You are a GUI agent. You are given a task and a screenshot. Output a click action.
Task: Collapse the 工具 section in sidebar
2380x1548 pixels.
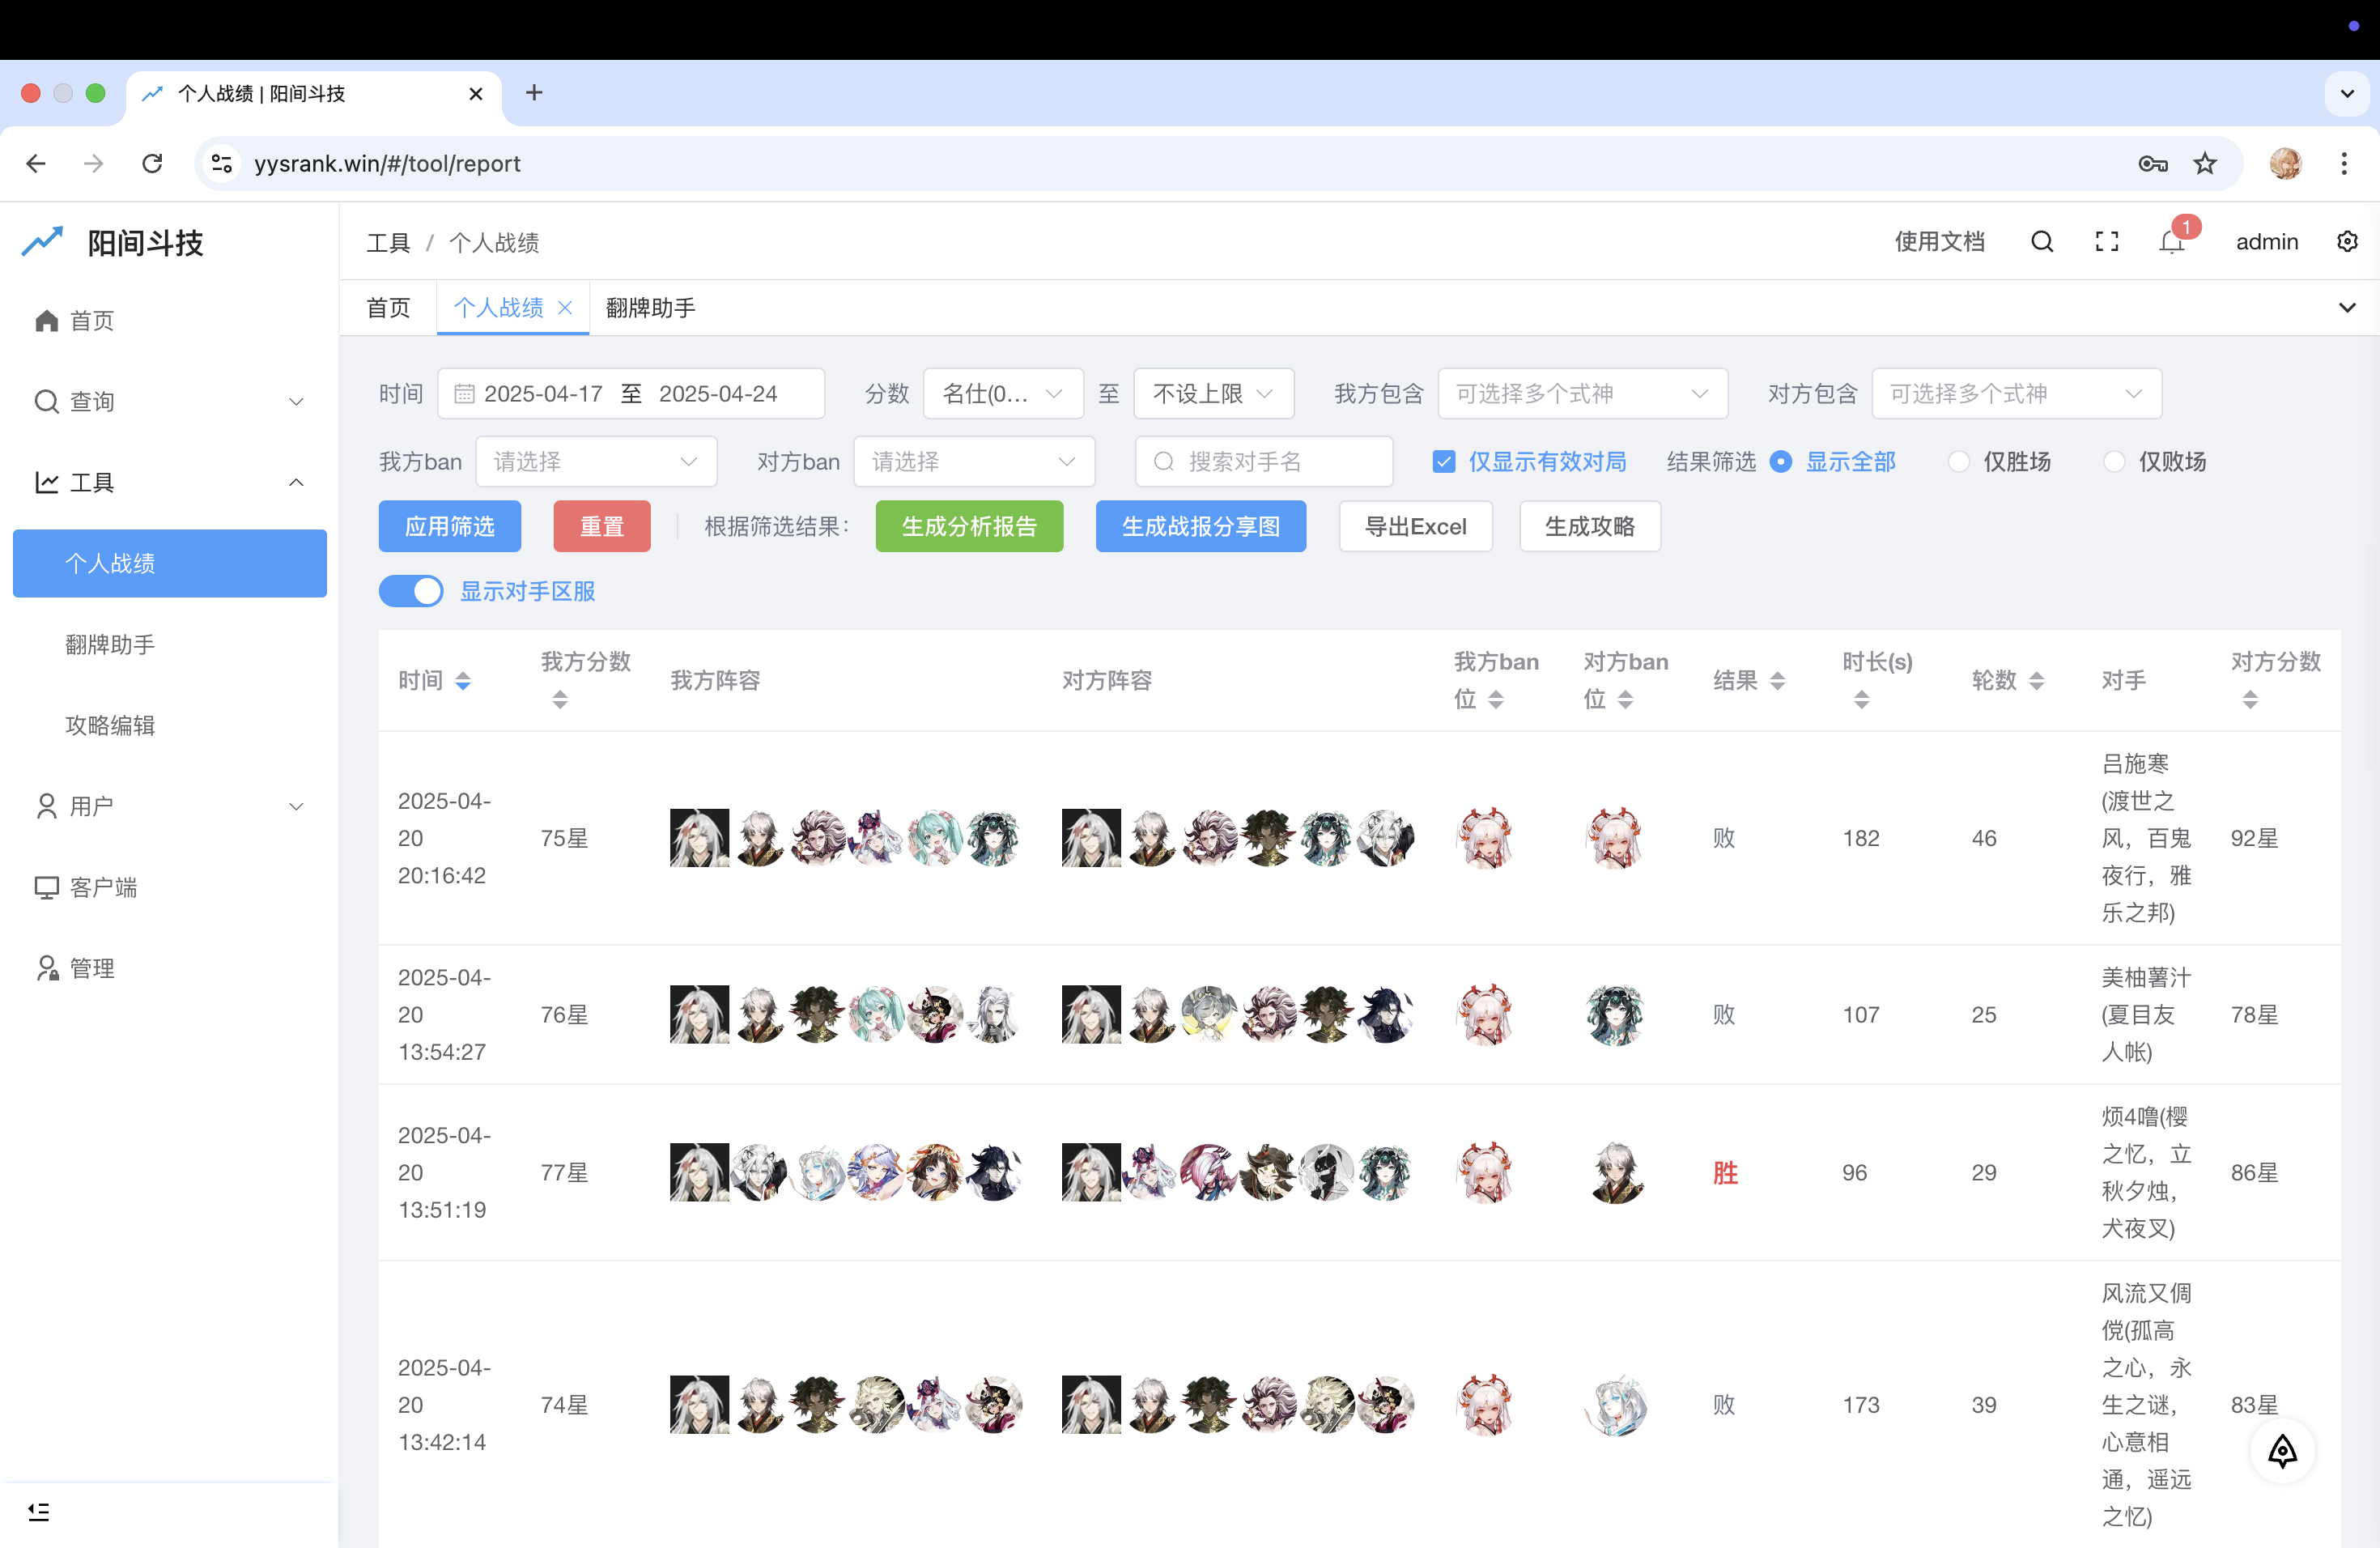[296, 482]
